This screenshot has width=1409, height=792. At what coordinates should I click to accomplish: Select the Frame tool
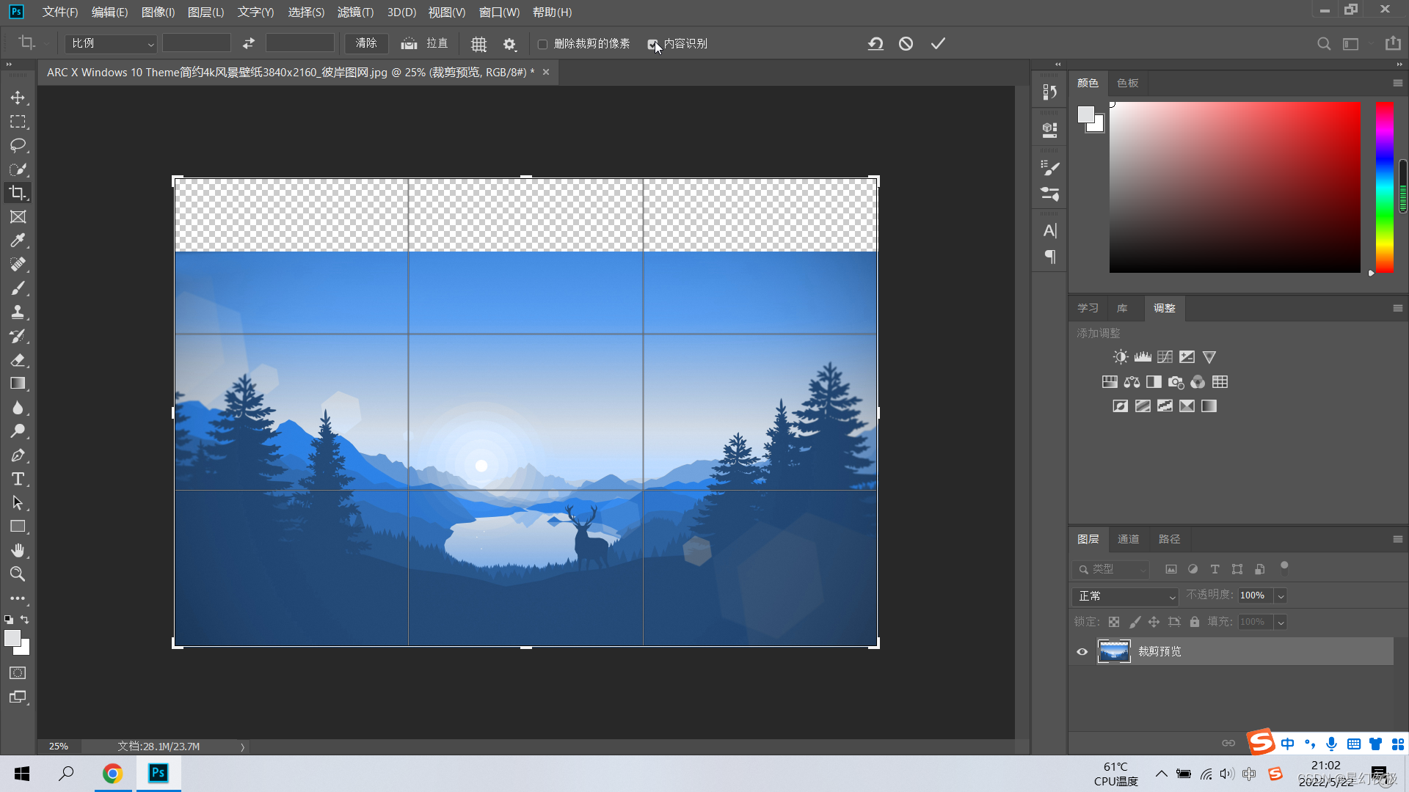(18, 217)
